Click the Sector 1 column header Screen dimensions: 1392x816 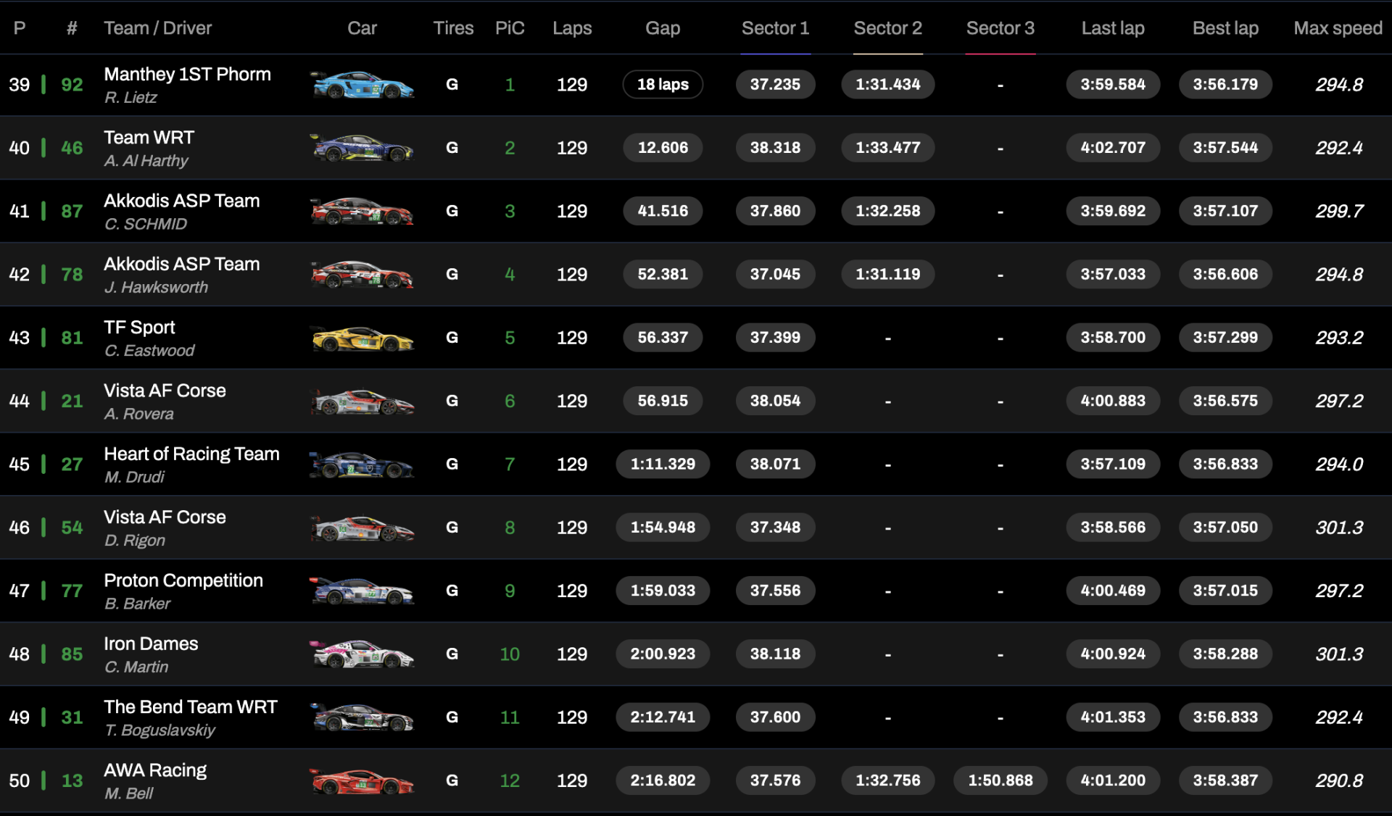[775, 28]
